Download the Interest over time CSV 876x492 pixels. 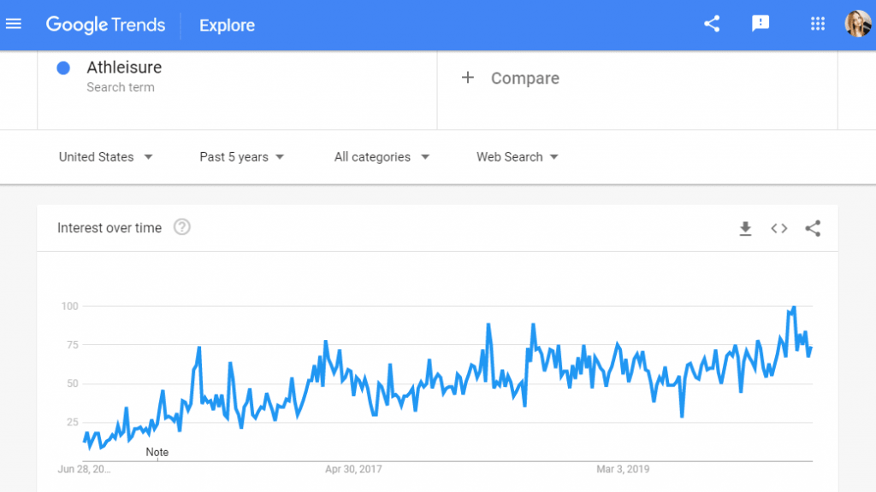[x=745, y=228]
